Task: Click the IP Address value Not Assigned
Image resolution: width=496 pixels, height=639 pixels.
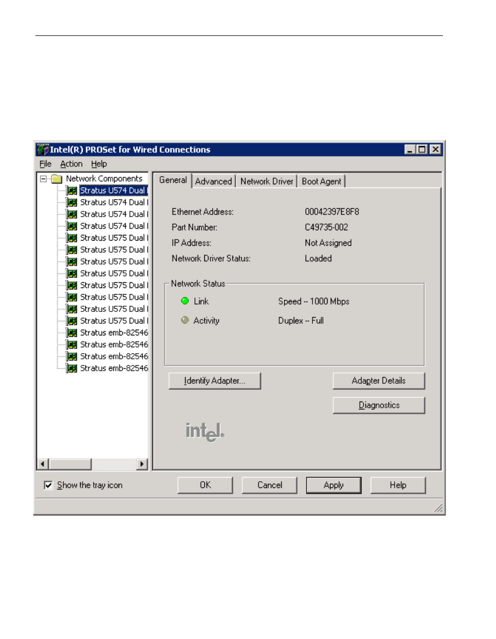Action: (328, 243)
